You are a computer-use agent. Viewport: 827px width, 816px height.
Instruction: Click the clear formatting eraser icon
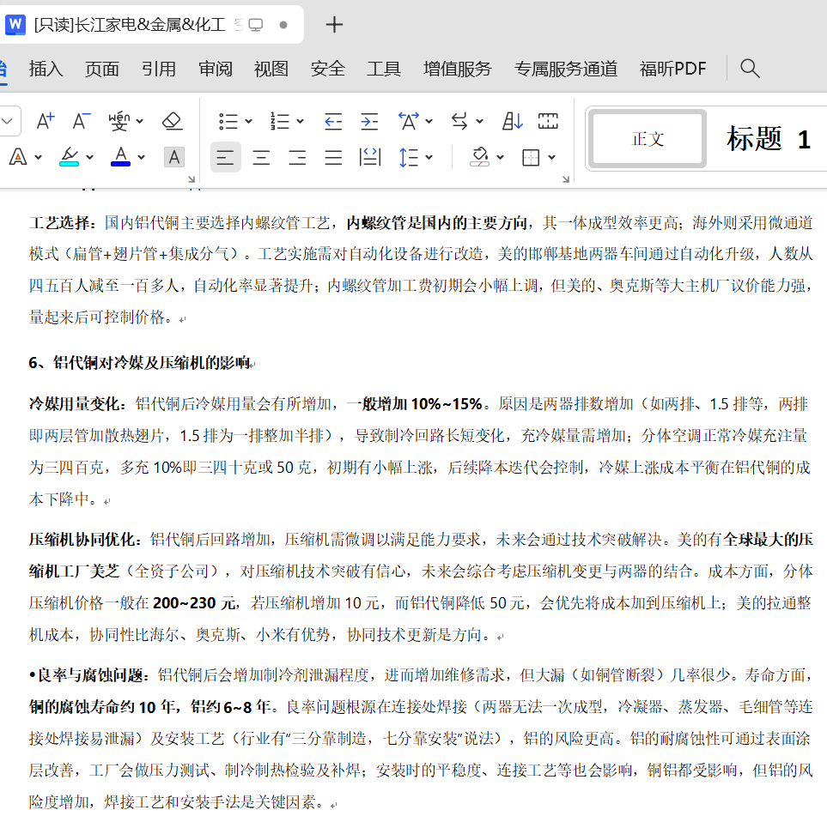[172, 121]
